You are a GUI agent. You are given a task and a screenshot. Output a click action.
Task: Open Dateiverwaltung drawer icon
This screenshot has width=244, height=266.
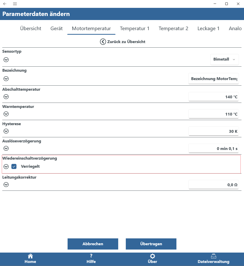point(213,256)
